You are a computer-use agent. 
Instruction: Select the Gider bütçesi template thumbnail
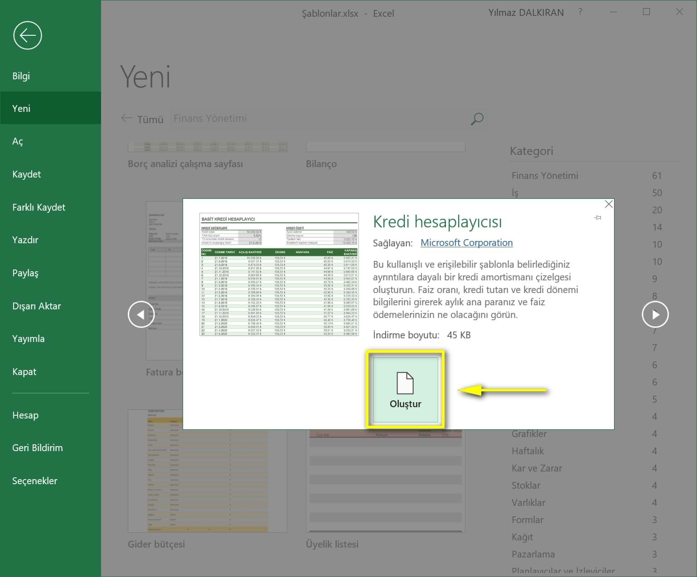pos(208,471)
